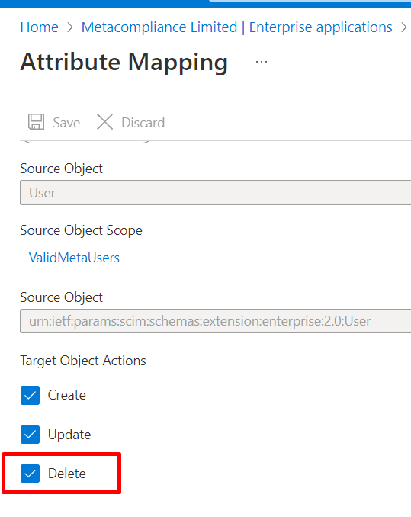Click the chevron right after Home
Screen dimensions: 411x517
coord(70,27)
